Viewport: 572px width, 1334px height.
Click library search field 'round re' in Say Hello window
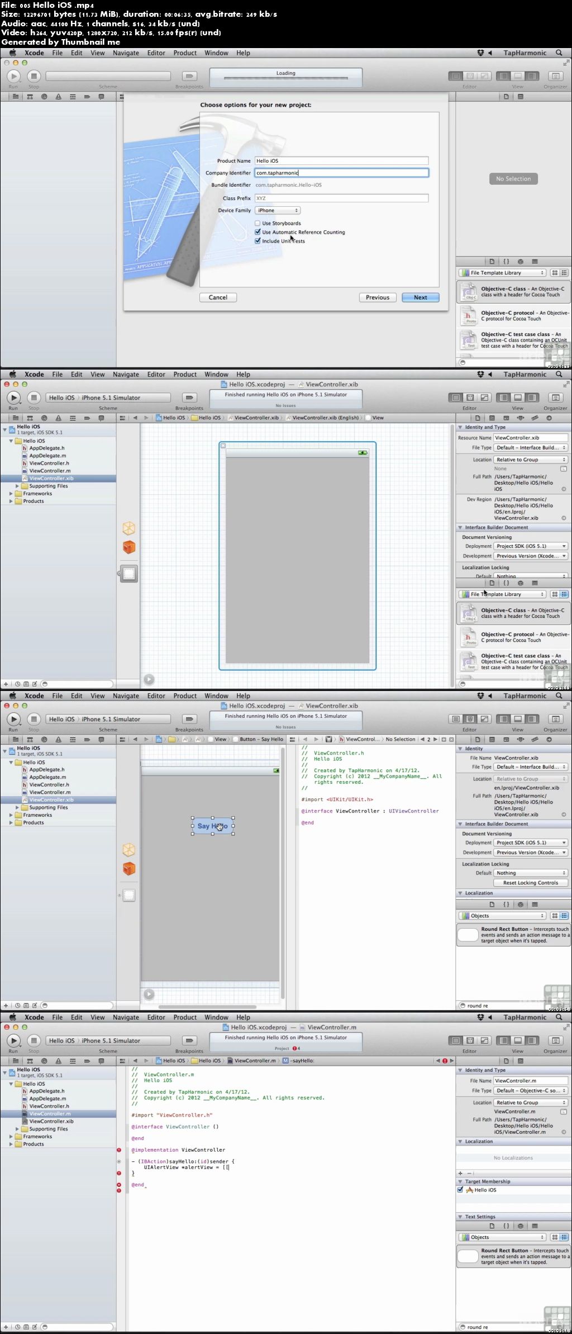[x=513, y=1006]
